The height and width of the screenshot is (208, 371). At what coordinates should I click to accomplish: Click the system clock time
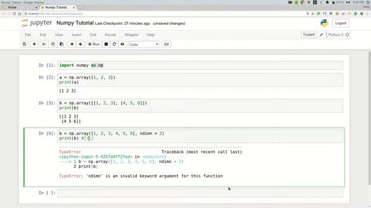click(x=358, y=2)
